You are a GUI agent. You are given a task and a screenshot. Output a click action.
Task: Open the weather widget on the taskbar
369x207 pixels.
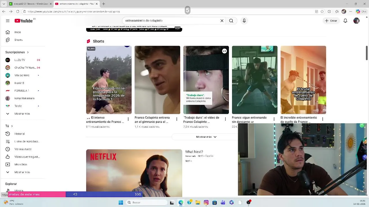pyautogui.click(x=13, y=202)
